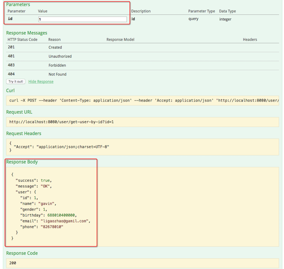Screen dimensions: 284x269
Task: Click the Request Headers heading
Action: tap(24, 134)
